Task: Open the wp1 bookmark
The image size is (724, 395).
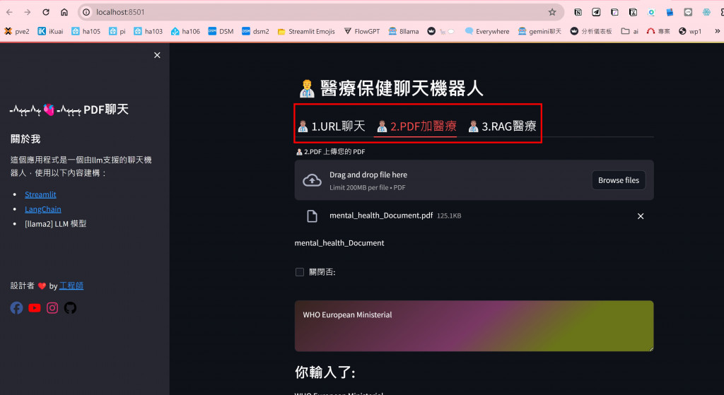Action: pyautogui.click(x=690, y=31)
